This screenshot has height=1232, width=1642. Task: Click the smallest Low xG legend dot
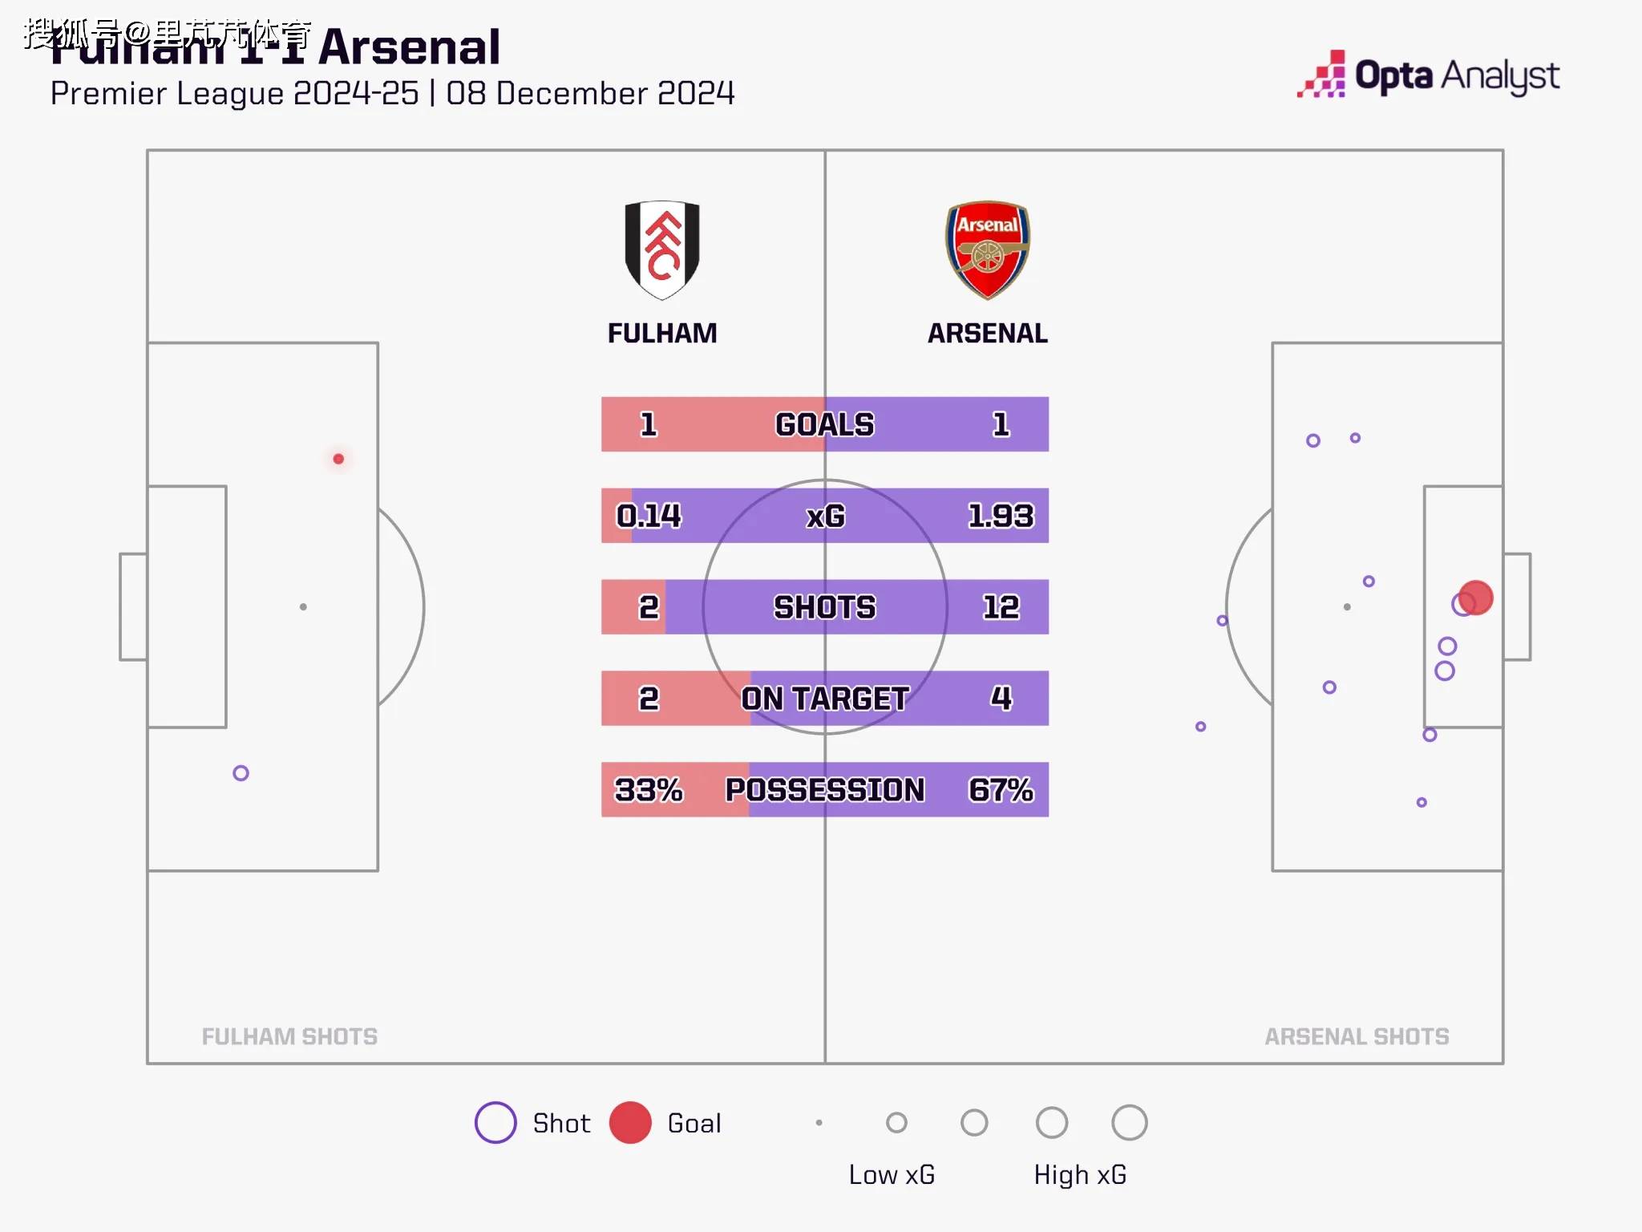tap(819, 1122)
